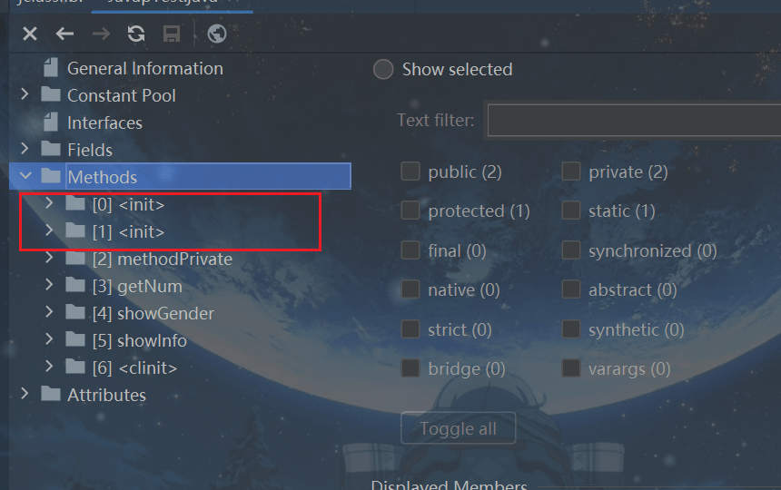Expand the Constant Pool node

pyautogui.click(x=25, y=95)
